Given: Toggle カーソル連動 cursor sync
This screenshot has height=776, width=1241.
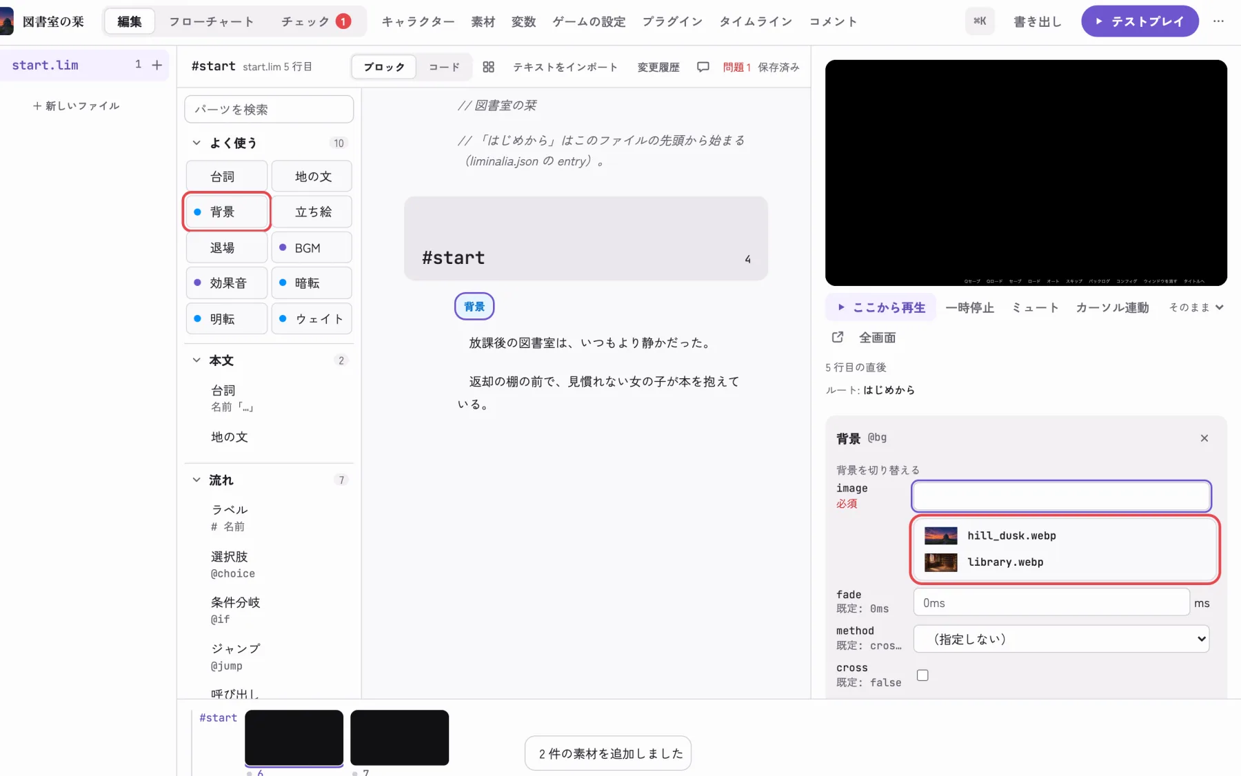Looking at the screenshot, I should 1112,307.
